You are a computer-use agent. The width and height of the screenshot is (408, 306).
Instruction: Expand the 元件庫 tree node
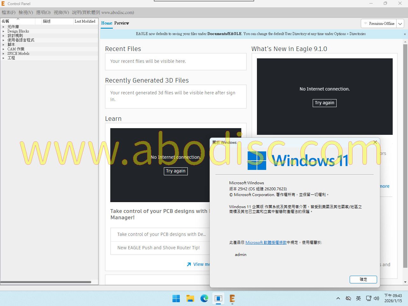(4, 27)
